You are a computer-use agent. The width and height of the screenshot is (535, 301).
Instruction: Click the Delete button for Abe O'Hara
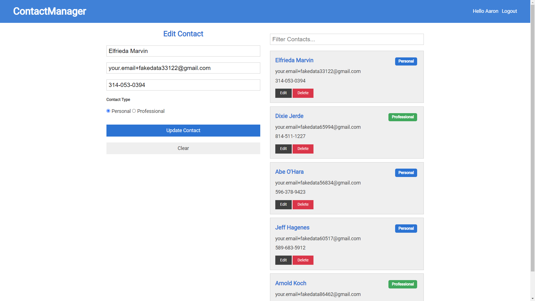click(x=303, y=204)
